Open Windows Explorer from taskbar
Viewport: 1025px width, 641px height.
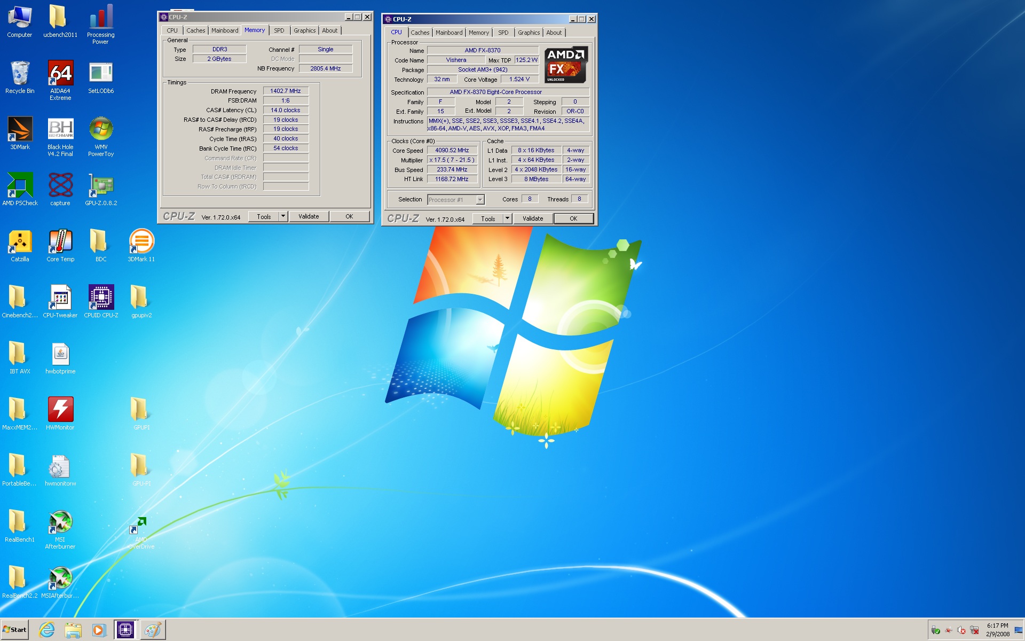[x=73, y=630]
